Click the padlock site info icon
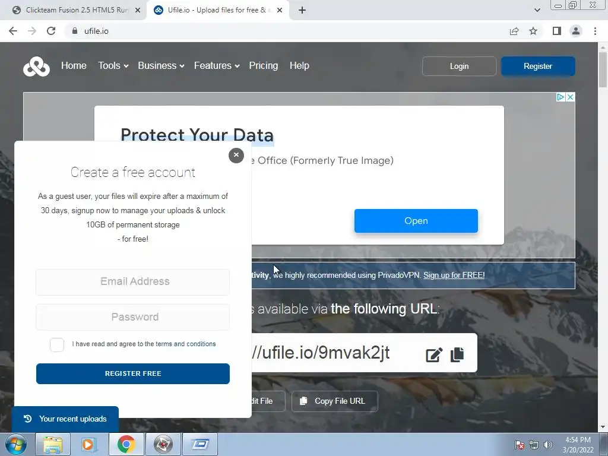608x456 pixels. 75,31
